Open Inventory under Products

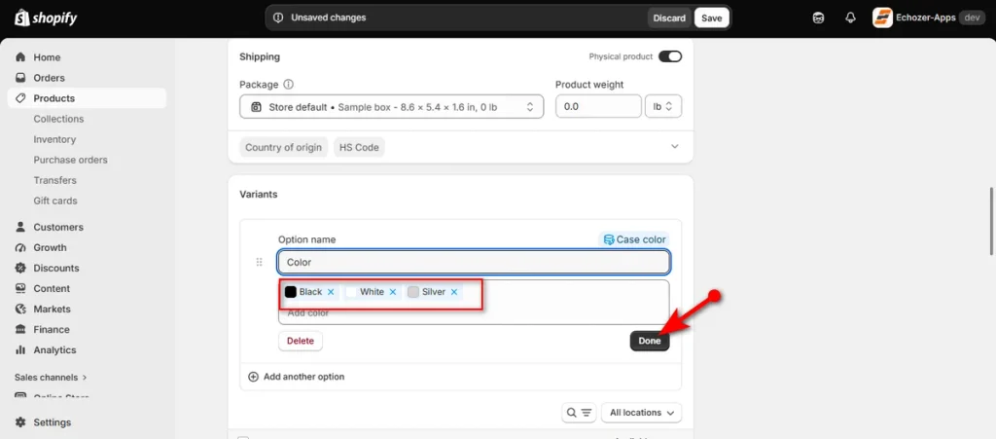point(54,139)
